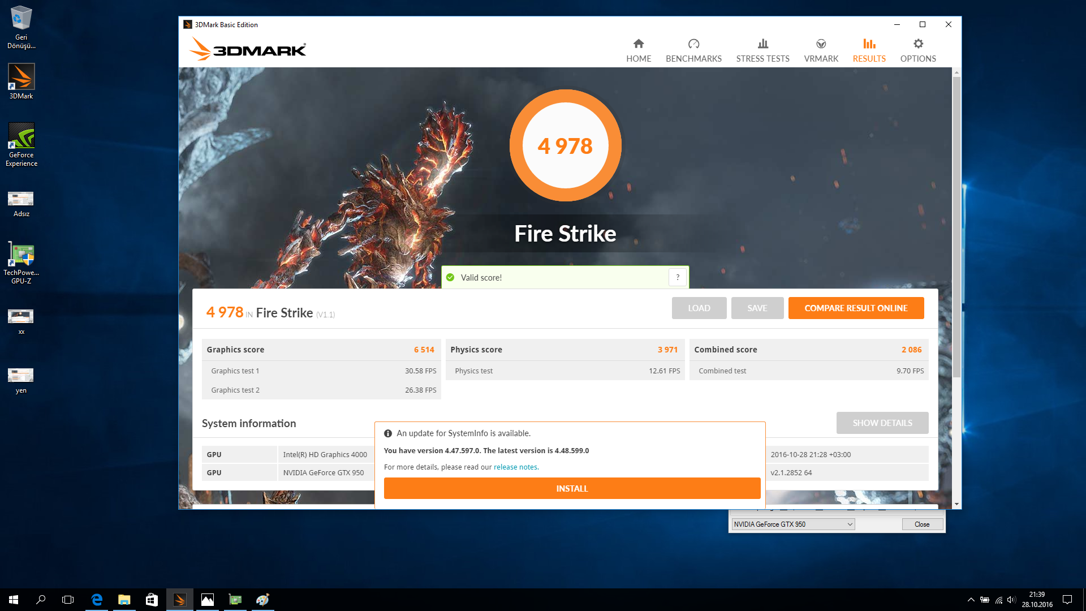Open Task View in taskbar
The image size is (1086, 611).
click(x=68, y=600)
